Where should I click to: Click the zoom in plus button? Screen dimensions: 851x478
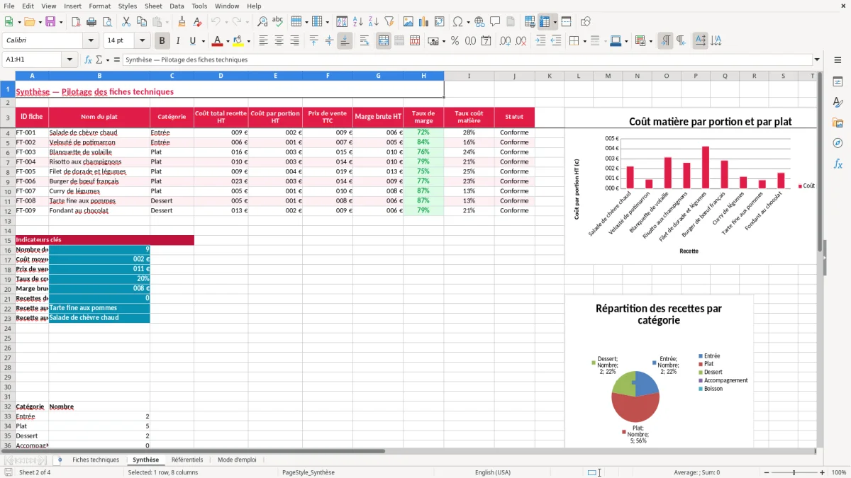click(823, 472)
